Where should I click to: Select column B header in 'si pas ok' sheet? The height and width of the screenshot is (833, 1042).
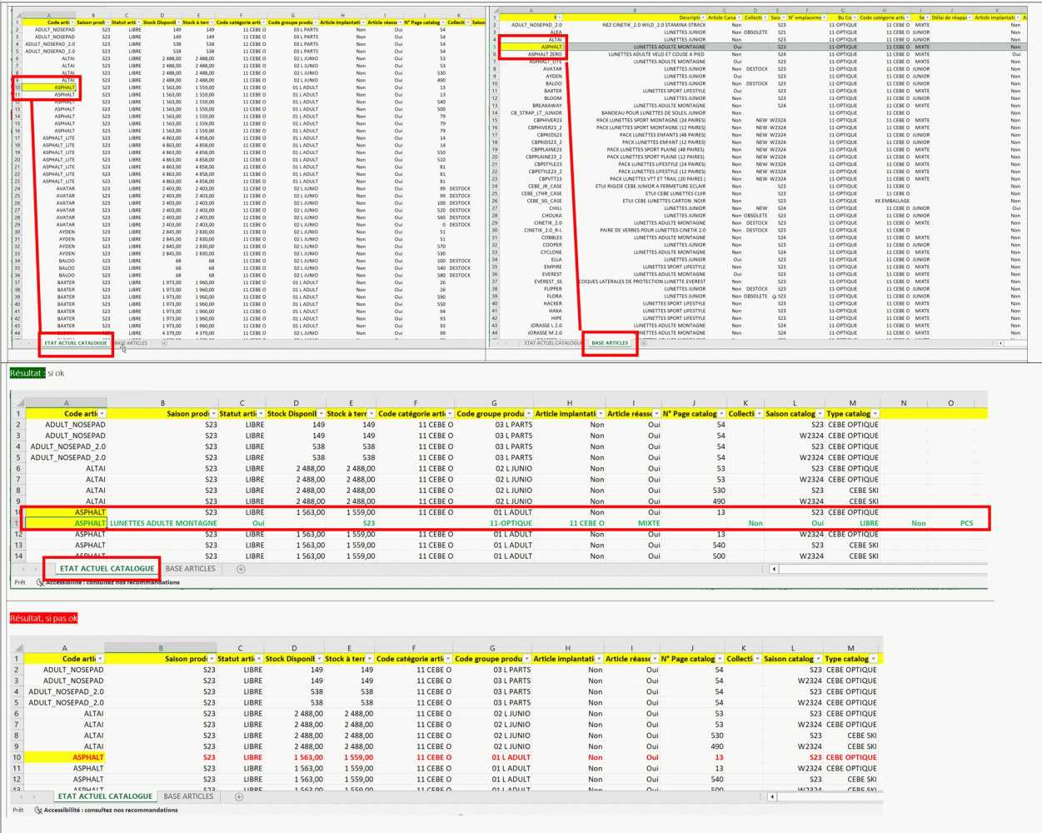(x=160, y=647)
